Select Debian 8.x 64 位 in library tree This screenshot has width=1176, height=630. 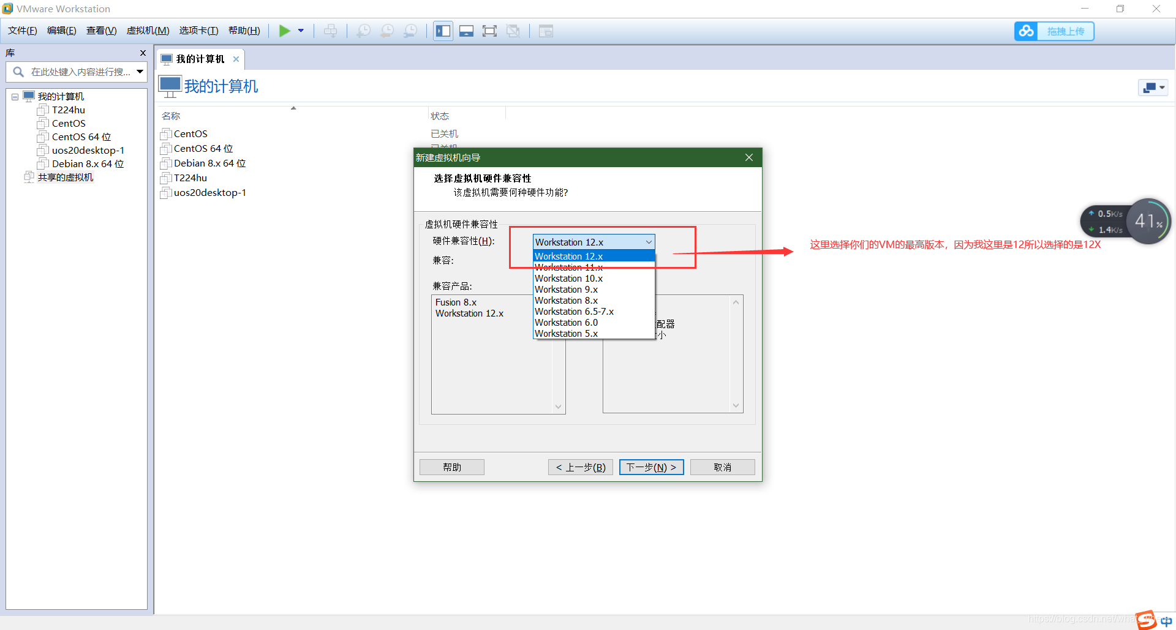pyautogui.click(x=88, y=164)
